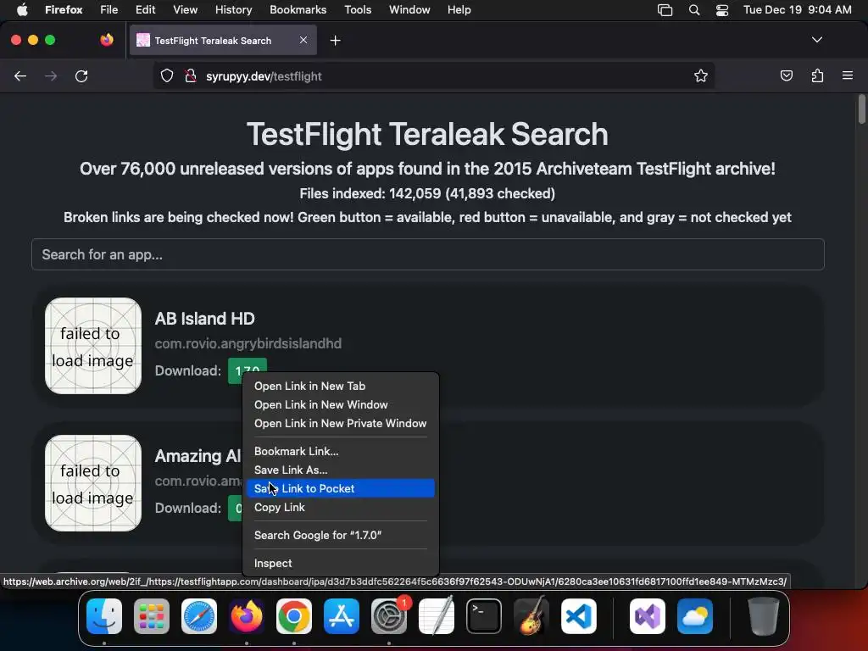Image resolution: width=868 pixels, height=651 pixels.
Task: Open the Firefox hamburger application menu
Action: pos(848,75)
